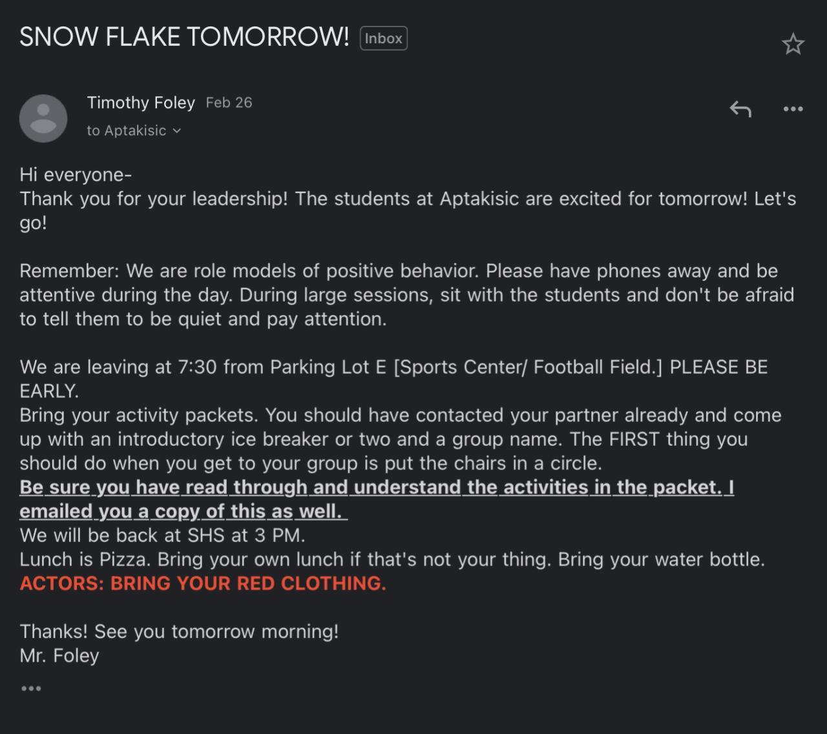Star the SNOW FLAKE TOMORROW email
827x734 pixels.
[x=793, y=44]
